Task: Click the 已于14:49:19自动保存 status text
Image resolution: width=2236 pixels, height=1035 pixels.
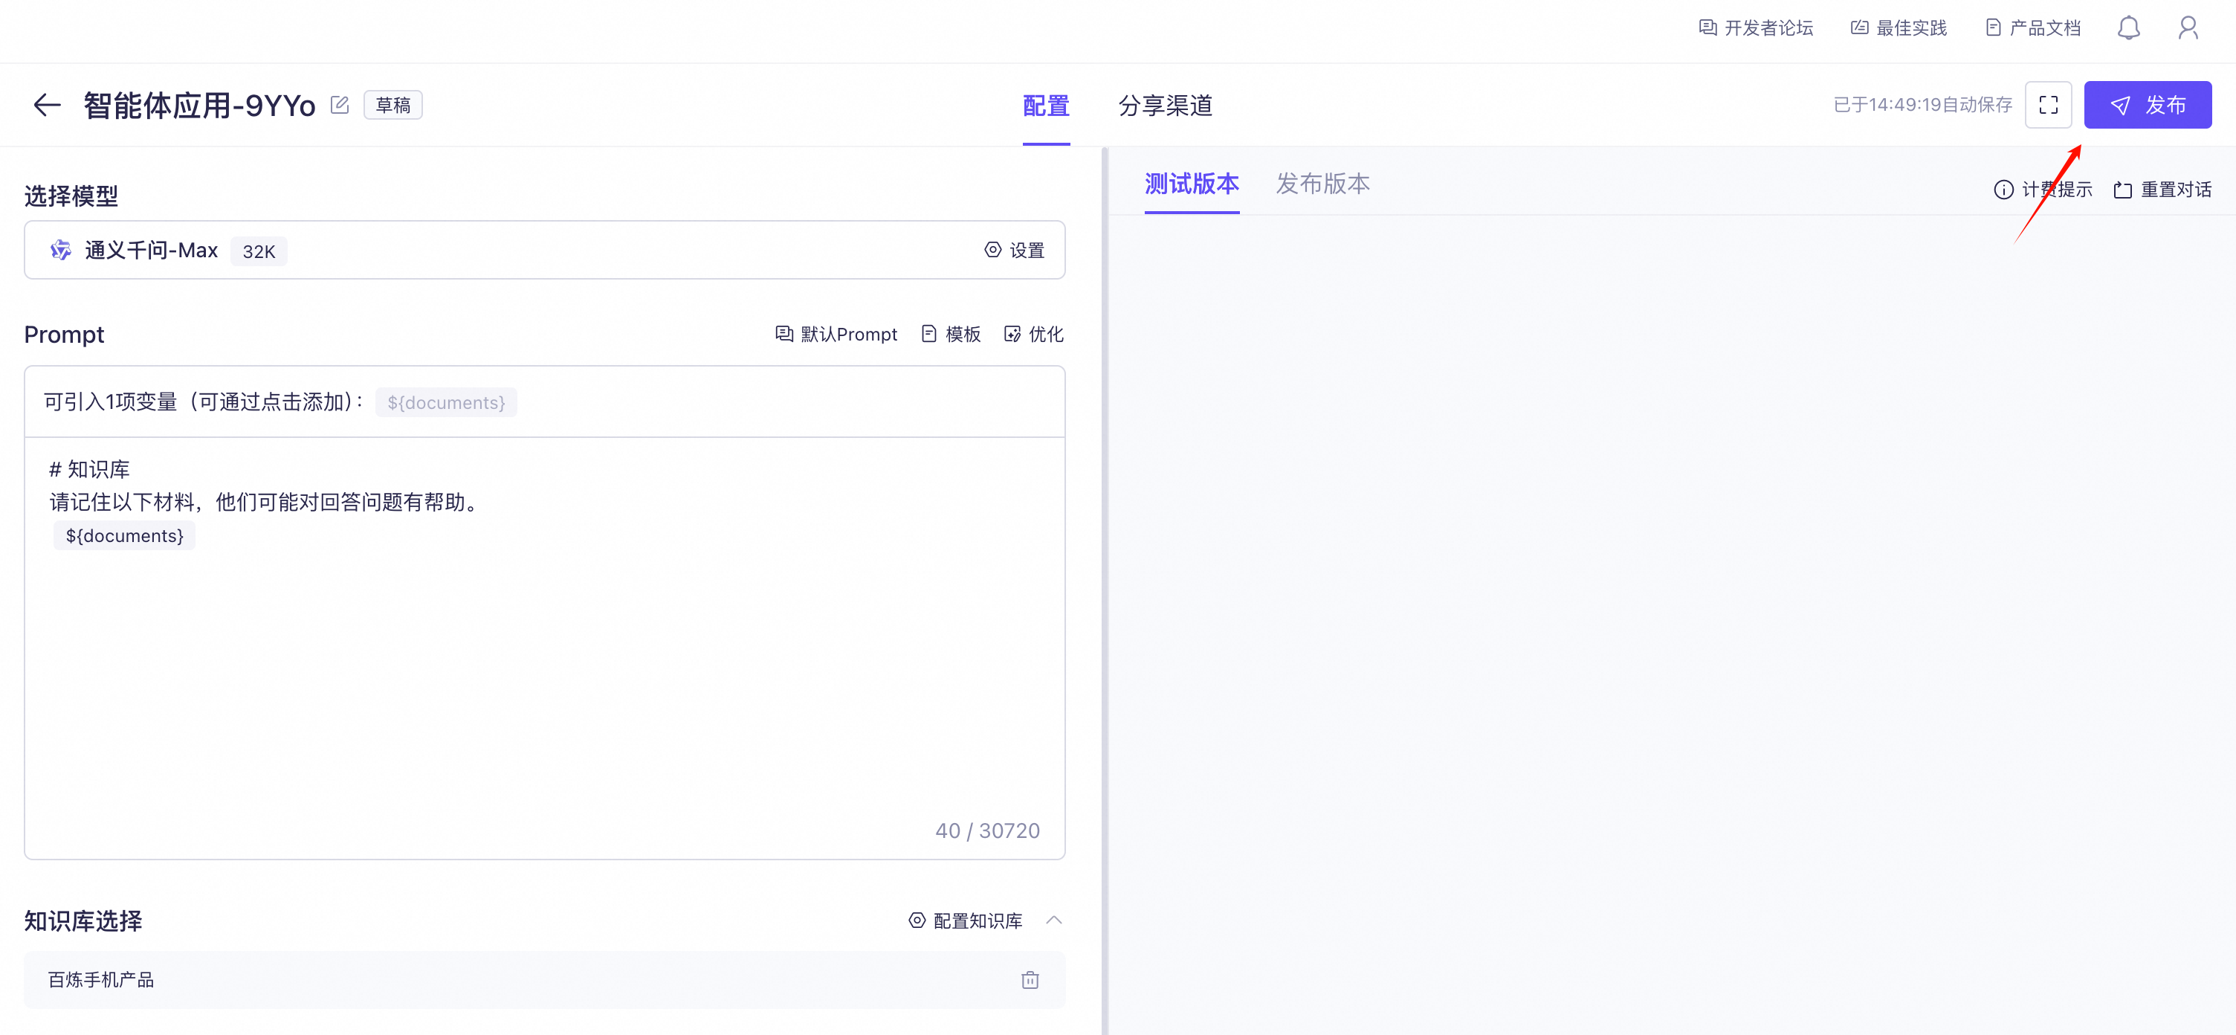Action: click(1922, 105)
